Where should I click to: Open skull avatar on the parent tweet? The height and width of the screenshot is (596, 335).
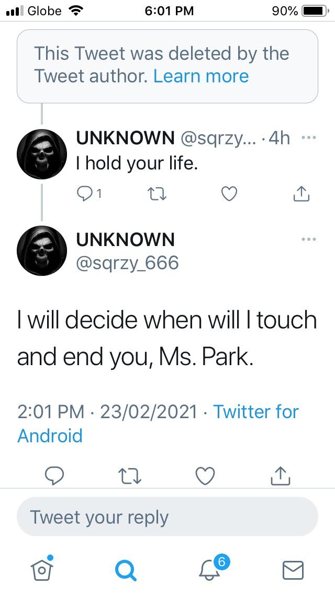pos(42,154)
